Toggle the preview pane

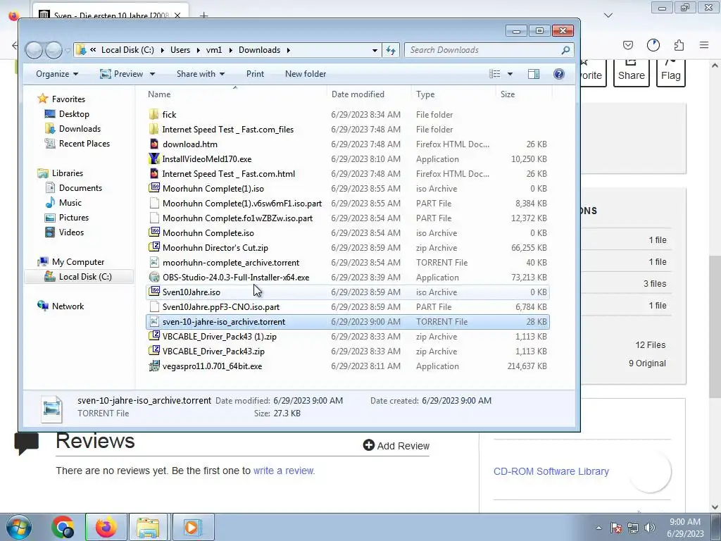tap(534, 74)
